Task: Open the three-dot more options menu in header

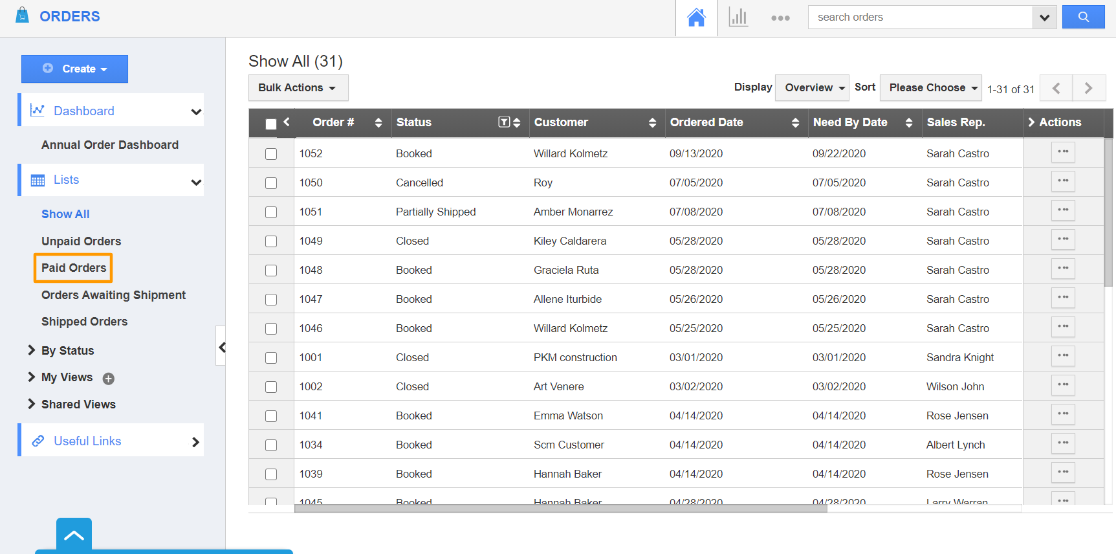Action: 780,18
